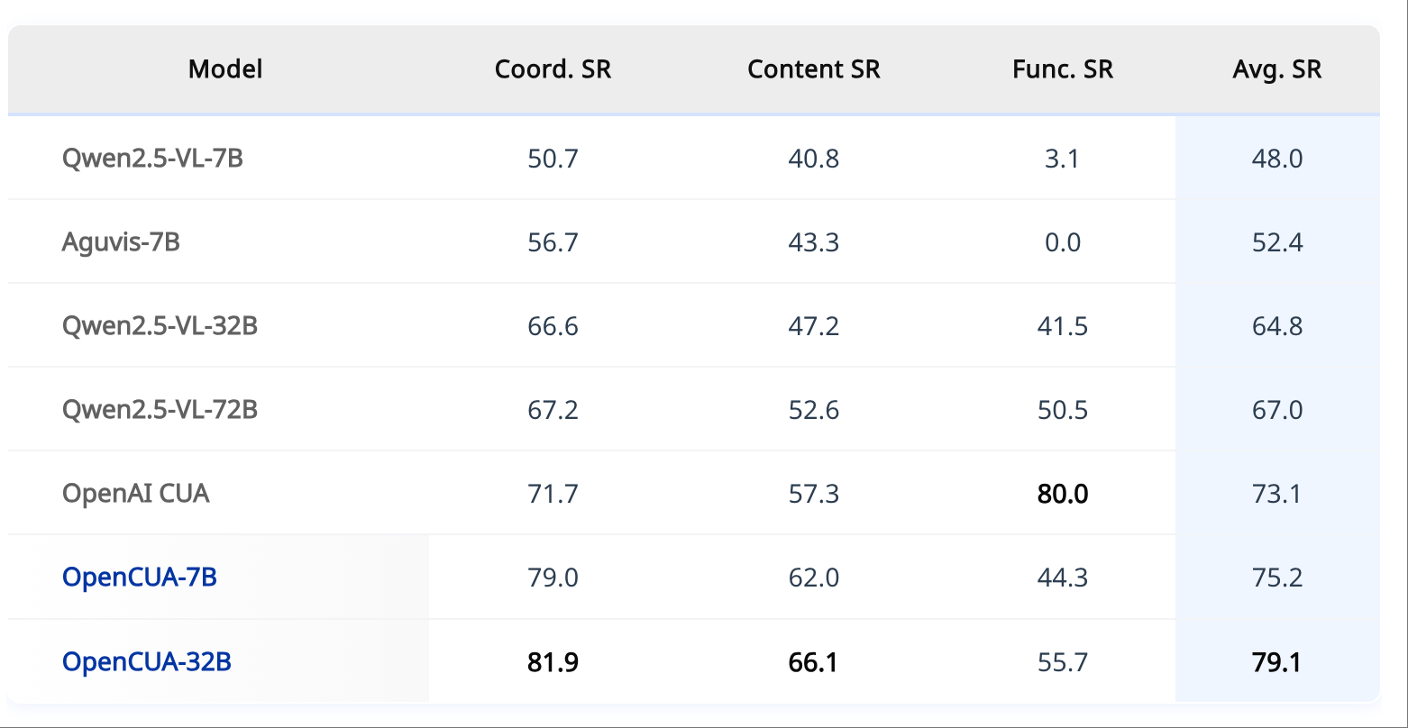This screenshot has width=1408, height=728.
Task: Select the Qwen2.5-VL-7B row name
Action: tap(152, 159)
